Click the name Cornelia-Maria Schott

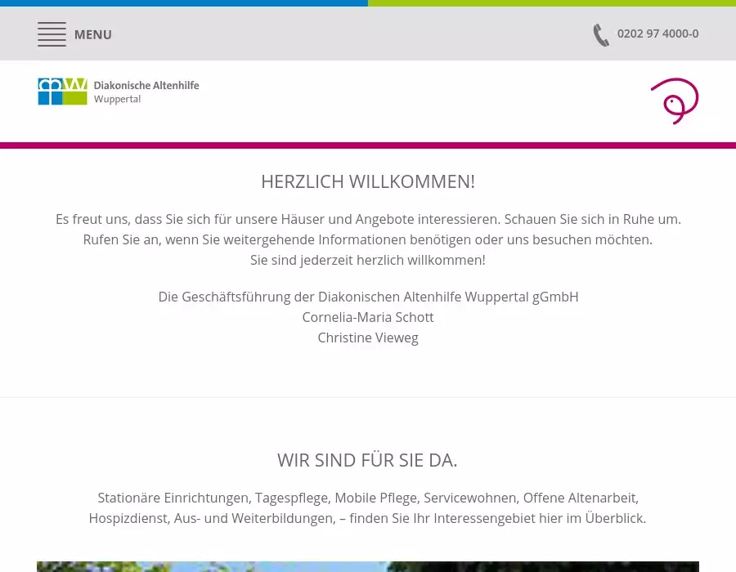[368, 317]
